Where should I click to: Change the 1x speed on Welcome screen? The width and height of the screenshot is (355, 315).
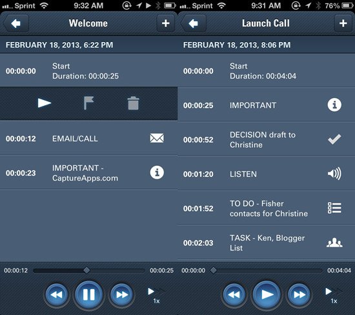point(156,295)
